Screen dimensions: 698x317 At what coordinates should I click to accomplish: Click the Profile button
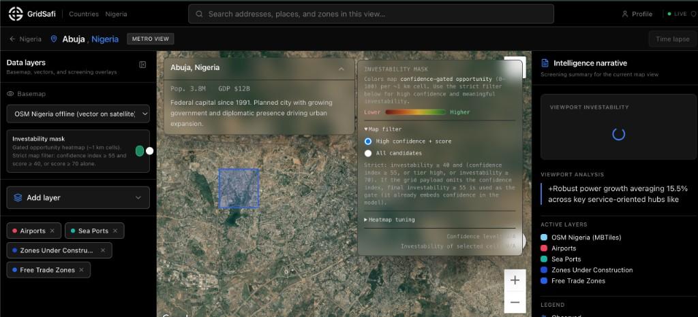pos(637,14)
